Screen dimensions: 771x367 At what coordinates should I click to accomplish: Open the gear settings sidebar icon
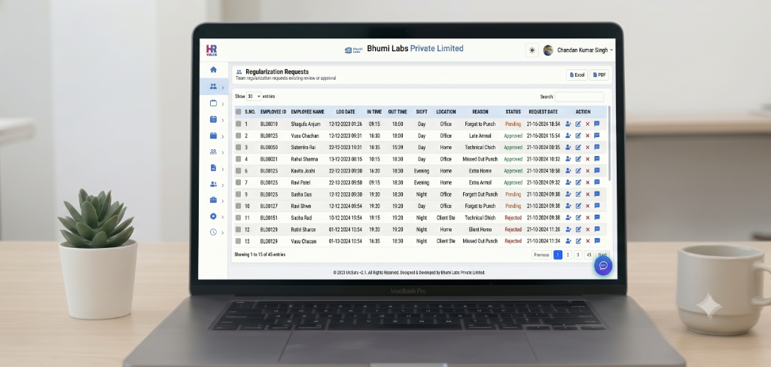coord(213,216)
